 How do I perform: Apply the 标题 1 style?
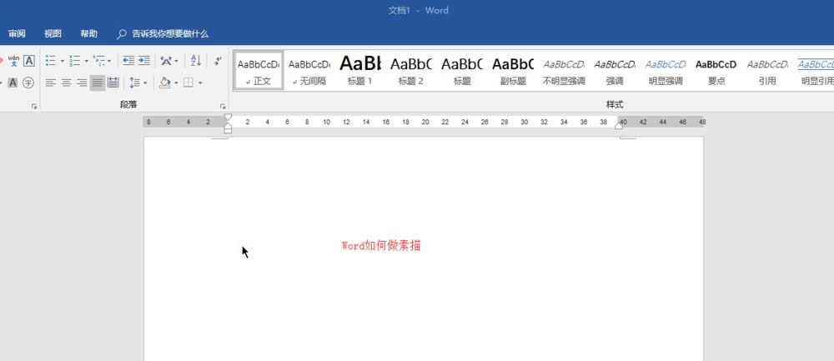pyautogui.click(x=360, y=71)
